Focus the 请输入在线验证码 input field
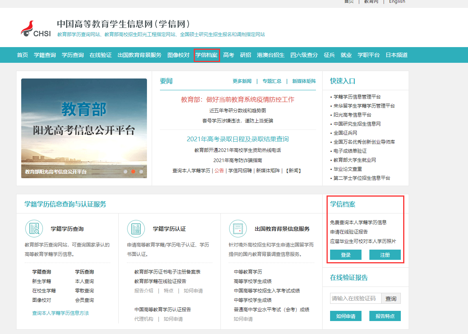 point(356,299)
